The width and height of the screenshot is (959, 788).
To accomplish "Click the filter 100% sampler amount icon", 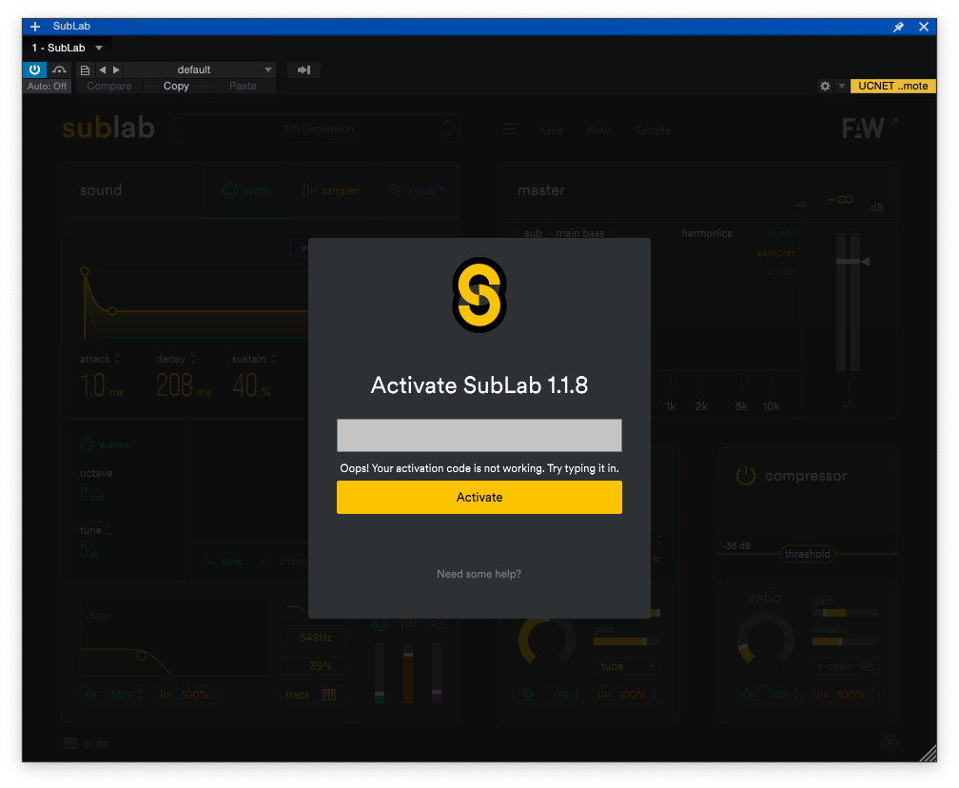I will click(x=166, y=695).
